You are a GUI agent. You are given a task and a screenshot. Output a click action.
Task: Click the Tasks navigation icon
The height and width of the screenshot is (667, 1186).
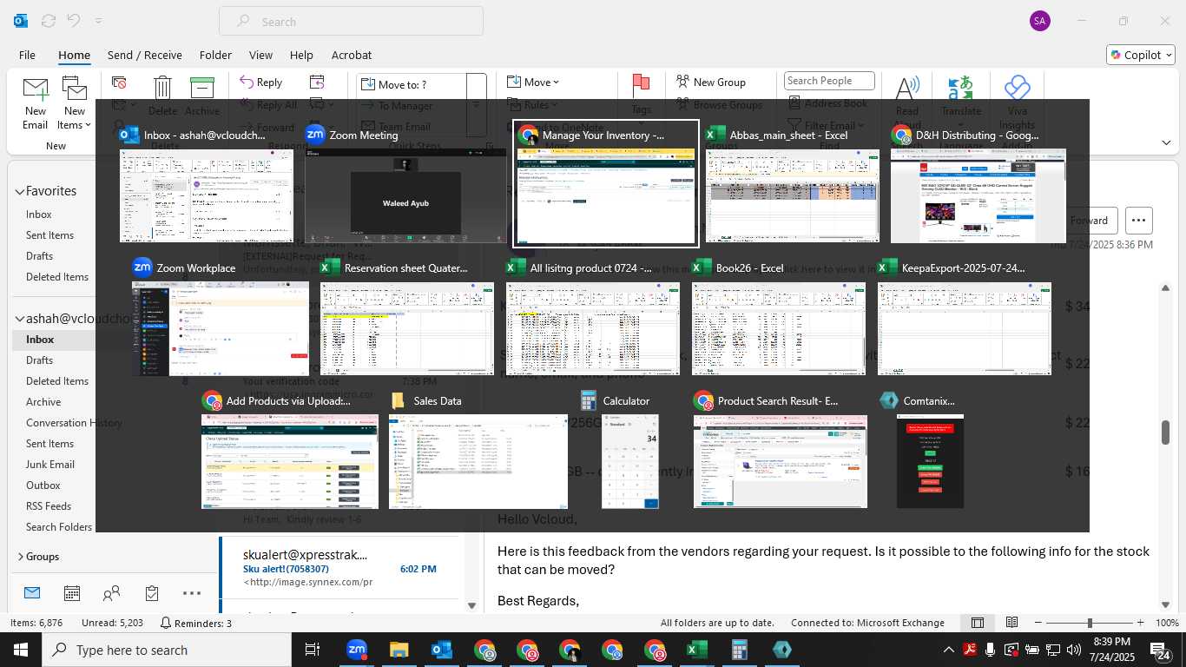pyautogui.click(x=152, y=593)
